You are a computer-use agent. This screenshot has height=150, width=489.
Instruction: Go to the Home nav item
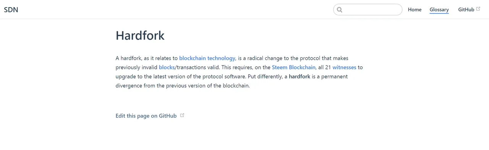click(x=415, y=10)
